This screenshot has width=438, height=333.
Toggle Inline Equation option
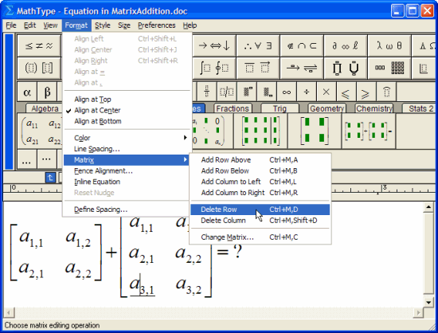click(127, 182)
